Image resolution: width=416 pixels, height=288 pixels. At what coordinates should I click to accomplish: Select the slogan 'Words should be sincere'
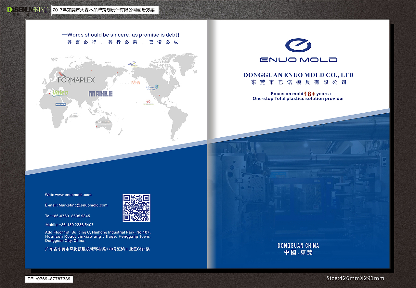[121, 35]
